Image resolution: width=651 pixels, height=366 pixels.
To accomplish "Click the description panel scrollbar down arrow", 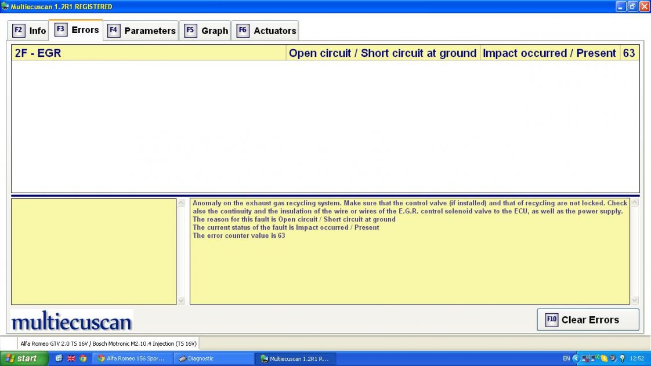I will click(634, 300).
